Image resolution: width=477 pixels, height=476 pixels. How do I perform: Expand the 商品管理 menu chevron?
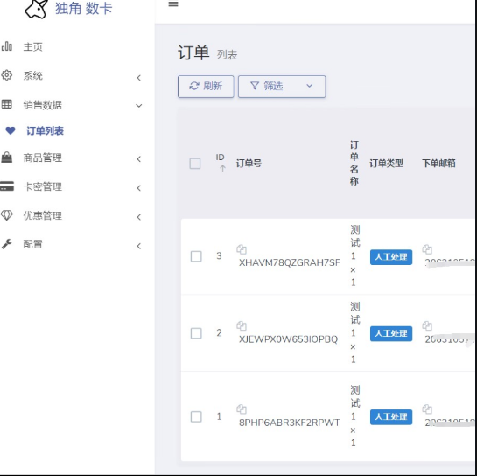(x=138, y=159)
